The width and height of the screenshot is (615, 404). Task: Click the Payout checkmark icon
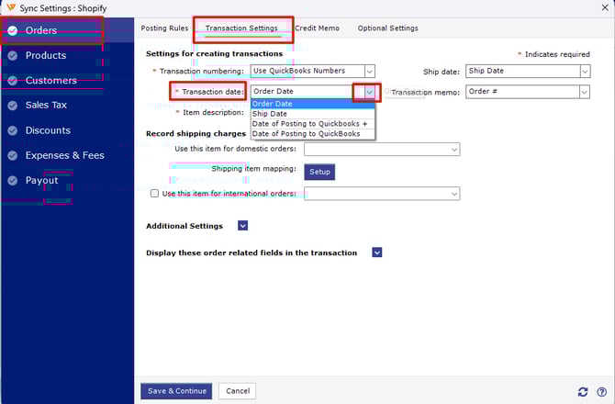pos(13,181)
